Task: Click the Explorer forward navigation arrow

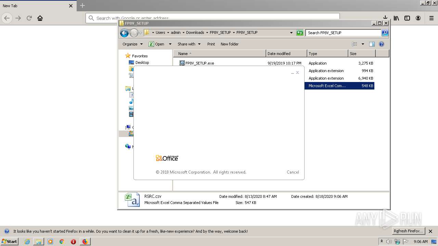Action: (x=134, y=33)
